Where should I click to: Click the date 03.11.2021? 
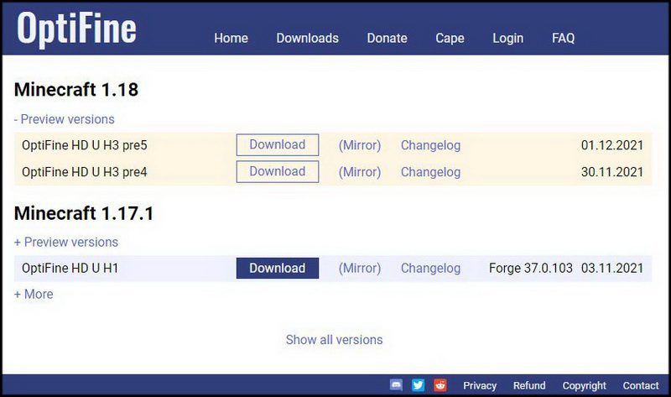(612, 268)
